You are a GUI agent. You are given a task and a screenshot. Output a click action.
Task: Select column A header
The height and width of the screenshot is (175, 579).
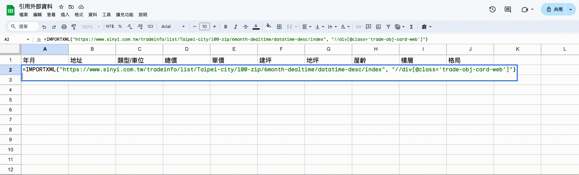(x=45, y=49)
